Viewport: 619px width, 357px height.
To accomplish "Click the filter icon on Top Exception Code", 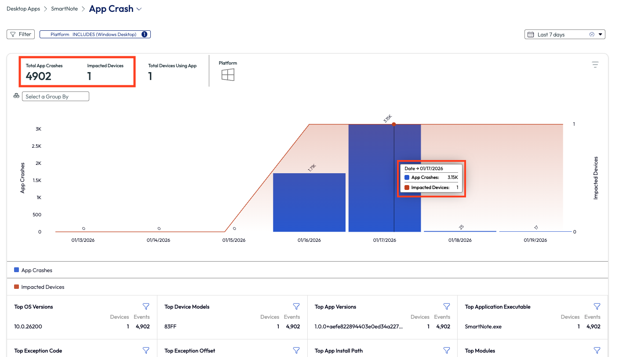I will pyautogui.click(x=146, y=350).
